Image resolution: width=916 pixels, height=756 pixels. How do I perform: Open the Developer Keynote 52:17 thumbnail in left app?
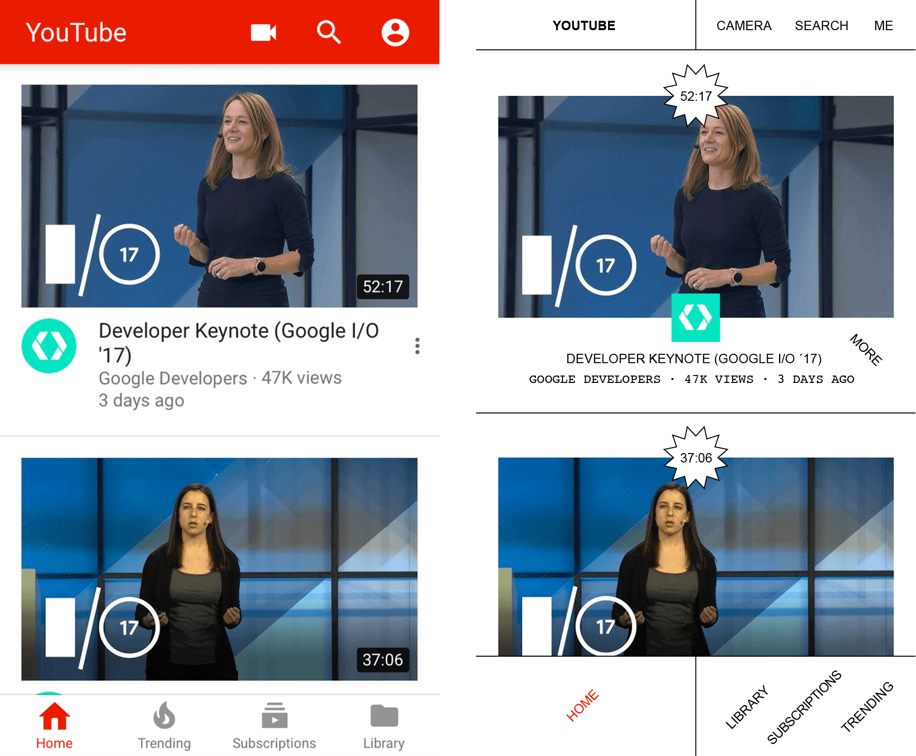(219, 196)
